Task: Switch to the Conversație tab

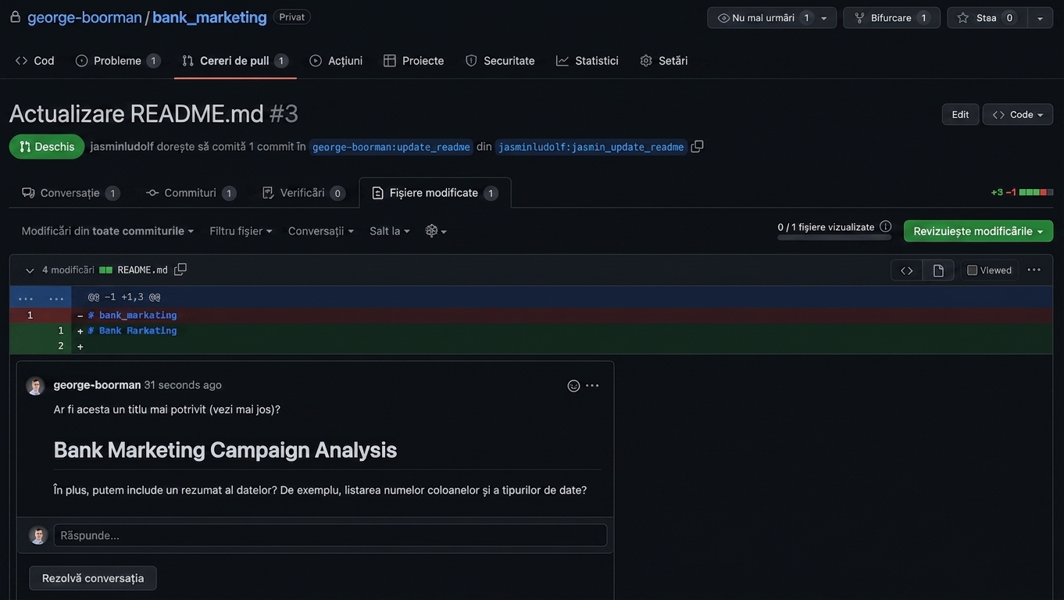Action: tap(70, 193)
